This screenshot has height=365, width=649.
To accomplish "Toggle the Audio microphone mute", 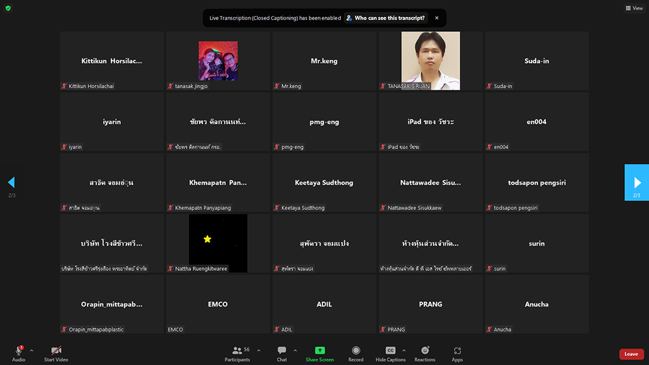I will pos(18,351).
